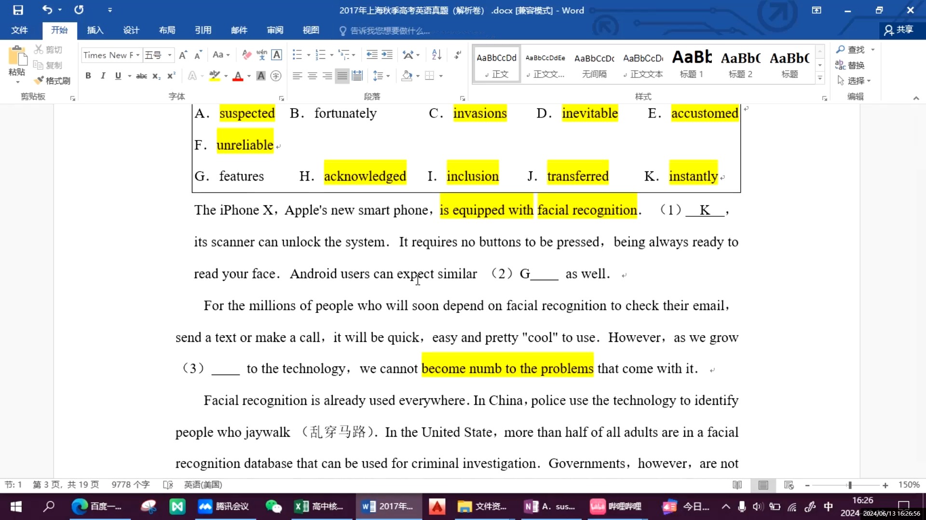This screenshot has width=926, height=520.
Task: Toggle show/hide paragraph marks
Action: click(458, 55)
